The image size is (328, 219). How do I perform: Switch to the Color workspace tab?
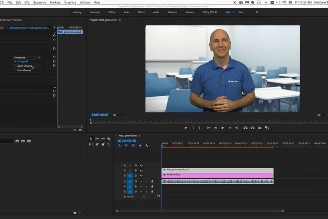click(x=126, y=12)
